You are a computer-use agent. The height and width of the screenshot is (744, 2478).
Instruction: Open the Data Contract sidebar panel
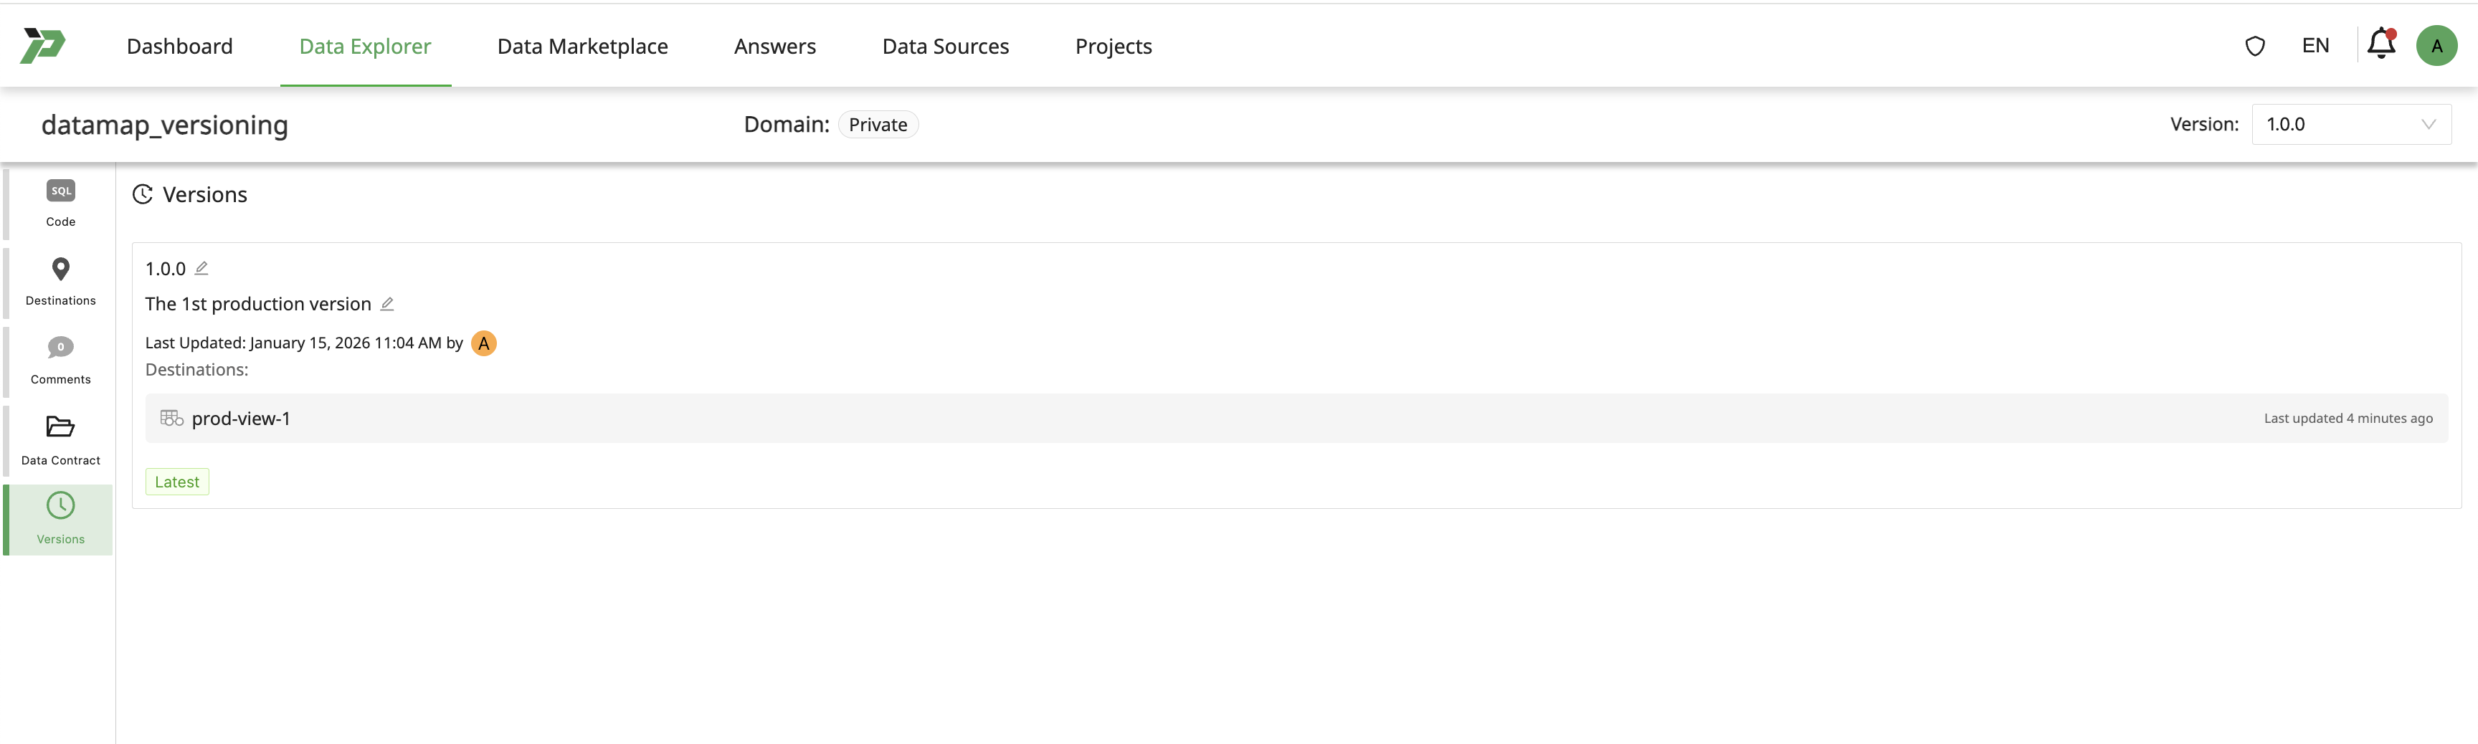coord(61,440)
